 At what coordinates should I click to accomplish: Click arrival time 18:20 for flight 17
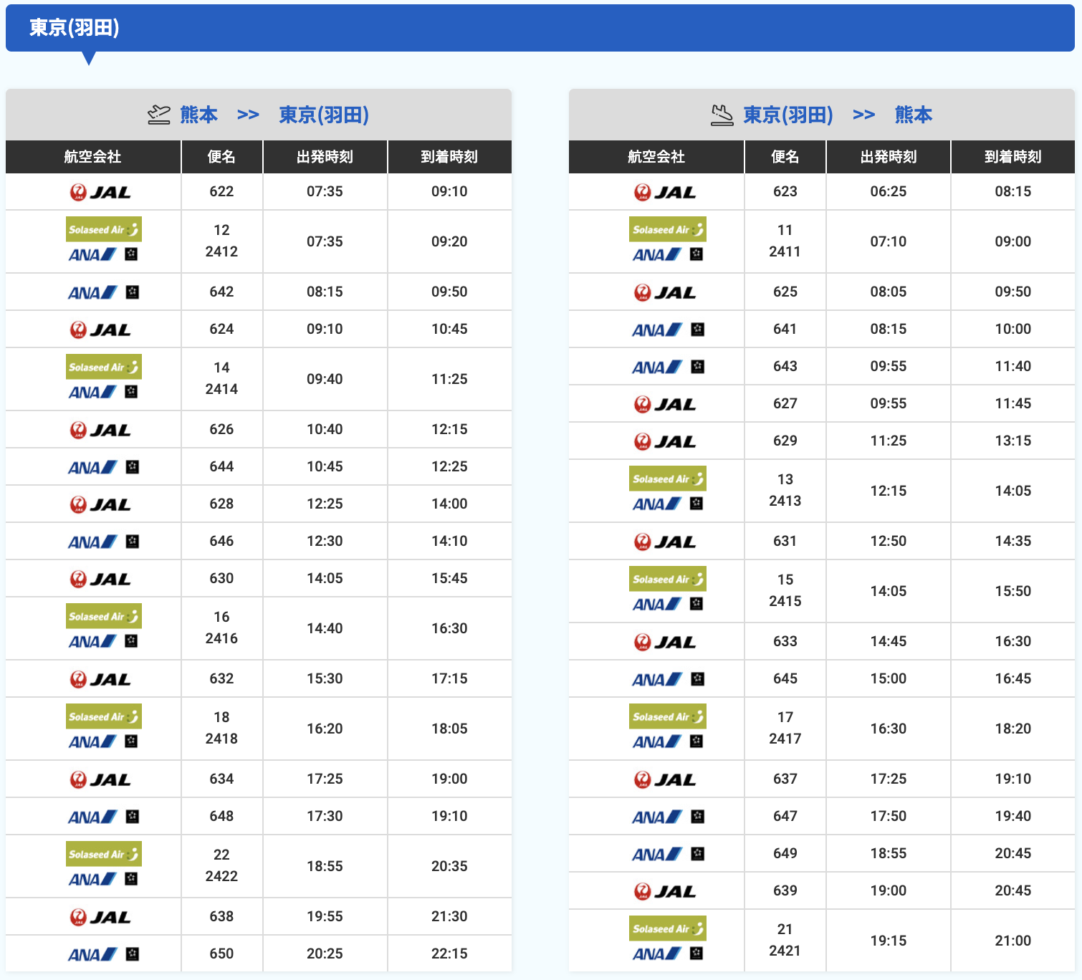(x=1013, y=729)
